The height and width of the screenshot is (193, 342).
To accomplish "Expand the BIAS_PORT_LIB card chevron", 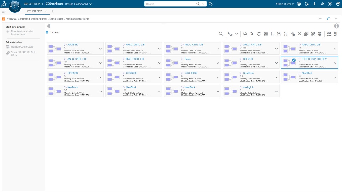I will click(159, 63).
